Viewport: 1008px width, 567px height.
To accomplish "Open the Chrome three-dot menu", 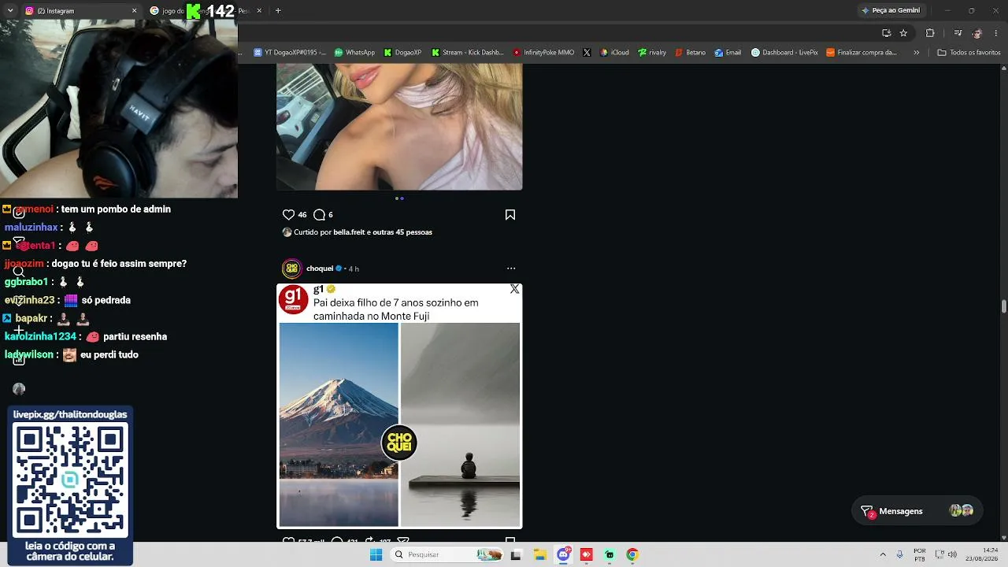I will [x=997, y=33].
